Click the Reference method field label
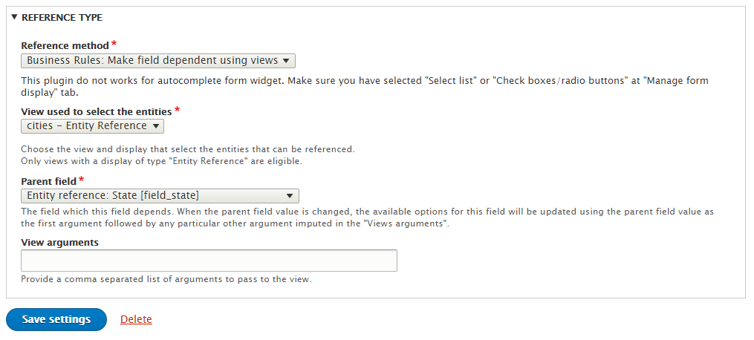Image resolution: width=754 pixels, height=340 pixels. pos(65,45)
